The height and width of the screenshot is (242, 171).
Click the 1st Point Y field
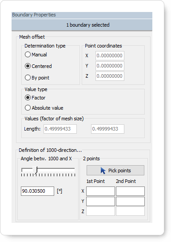[x=101, y=201]
